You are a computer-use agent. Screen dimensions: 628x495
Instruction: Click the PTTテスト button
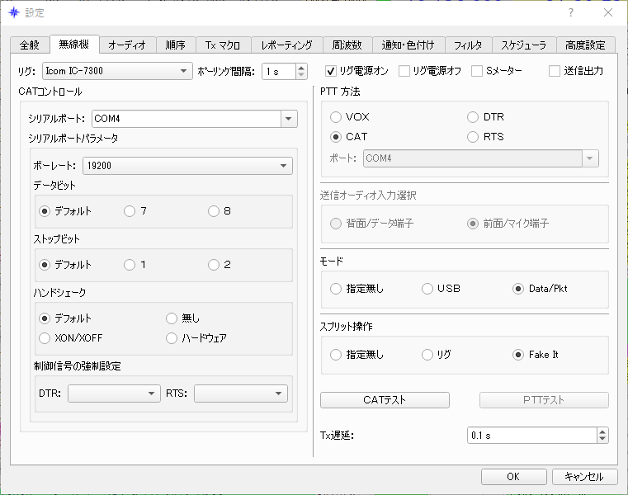(x=544, y=399)
